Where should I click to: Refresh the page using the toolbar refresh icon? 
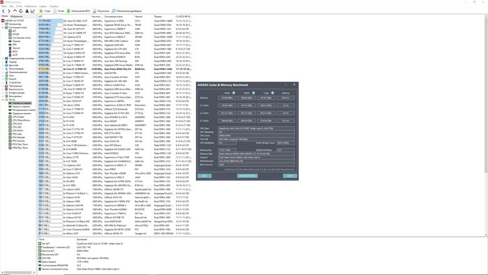click(21, 11)
